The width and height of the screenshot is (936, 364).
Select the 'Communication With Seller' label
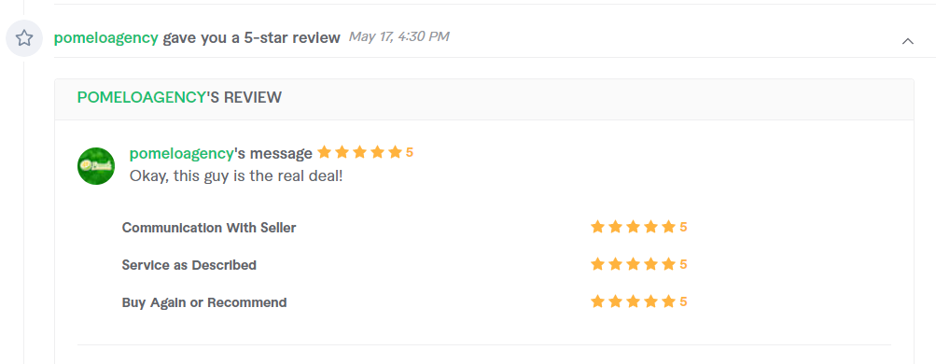209,228
